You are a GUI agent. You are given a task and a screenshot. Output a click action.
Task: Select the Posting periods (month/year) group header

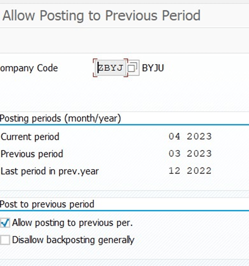coord(60,119)
